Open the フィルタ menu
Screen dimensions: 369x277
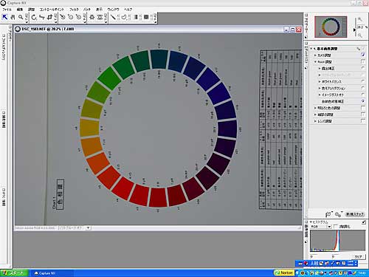[74, 10]
